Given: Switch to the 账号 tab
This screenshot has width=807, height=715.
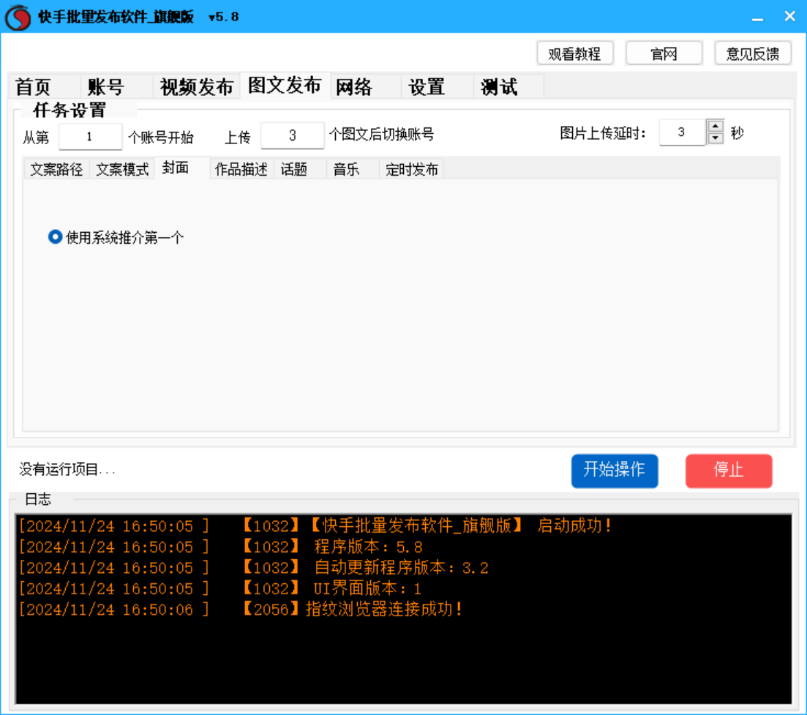Looking at the screenshot, I should (x=116, y=86).
